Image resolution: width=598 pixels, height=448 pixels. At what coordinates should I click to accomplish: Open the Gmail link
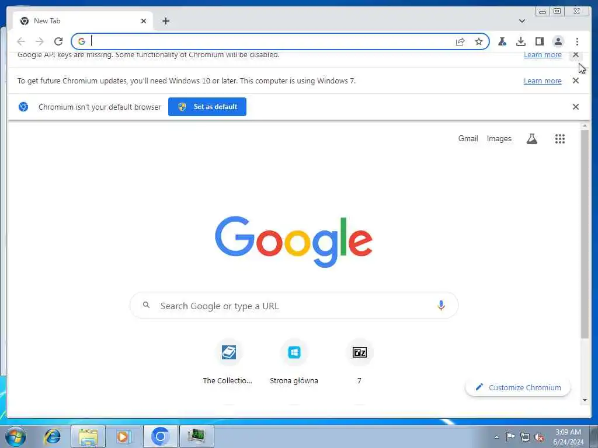(x=468, y=139)
